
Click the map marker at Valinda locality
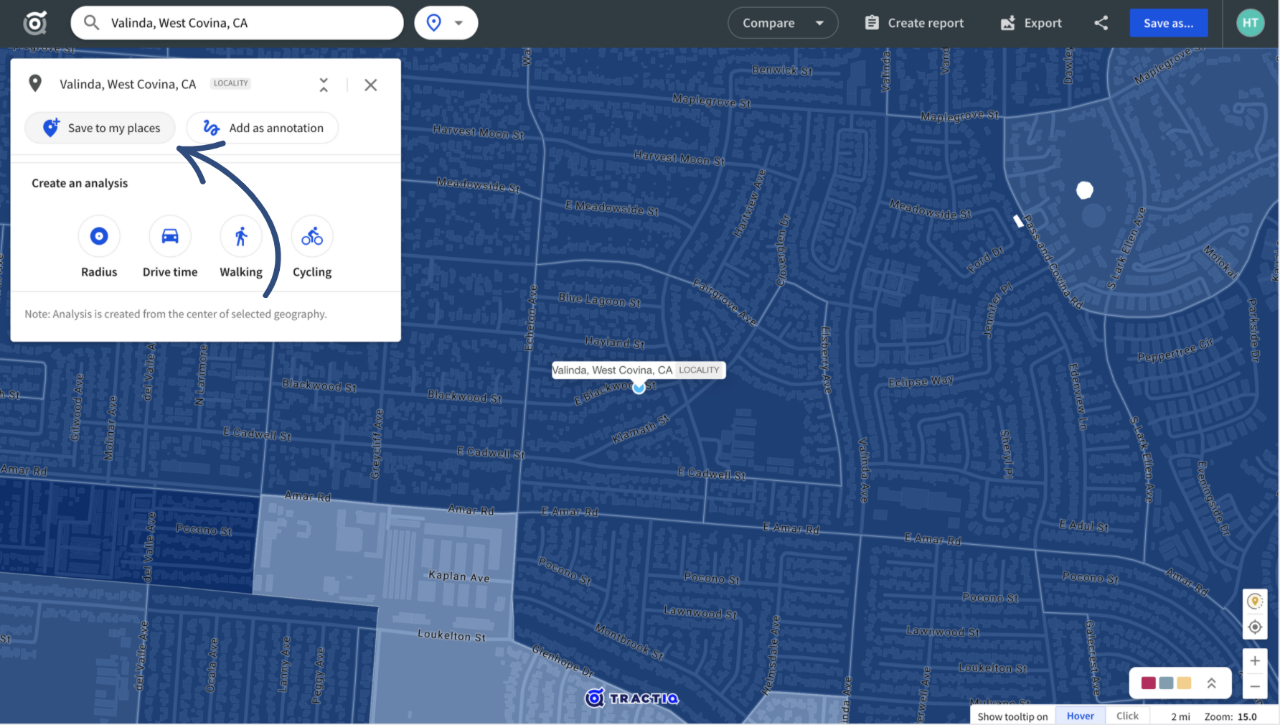639,388
